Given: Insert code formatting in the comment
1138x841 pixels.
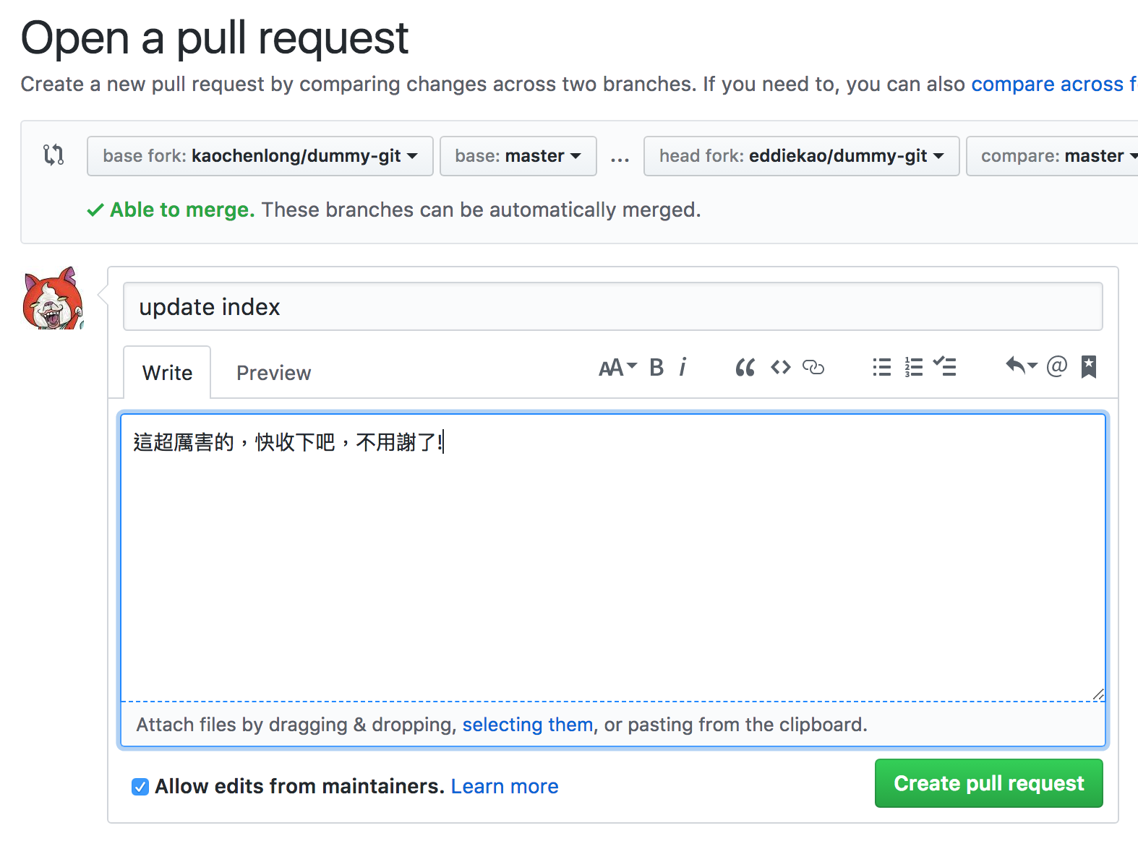Looking at the screenshot, I should pos(780,368).
